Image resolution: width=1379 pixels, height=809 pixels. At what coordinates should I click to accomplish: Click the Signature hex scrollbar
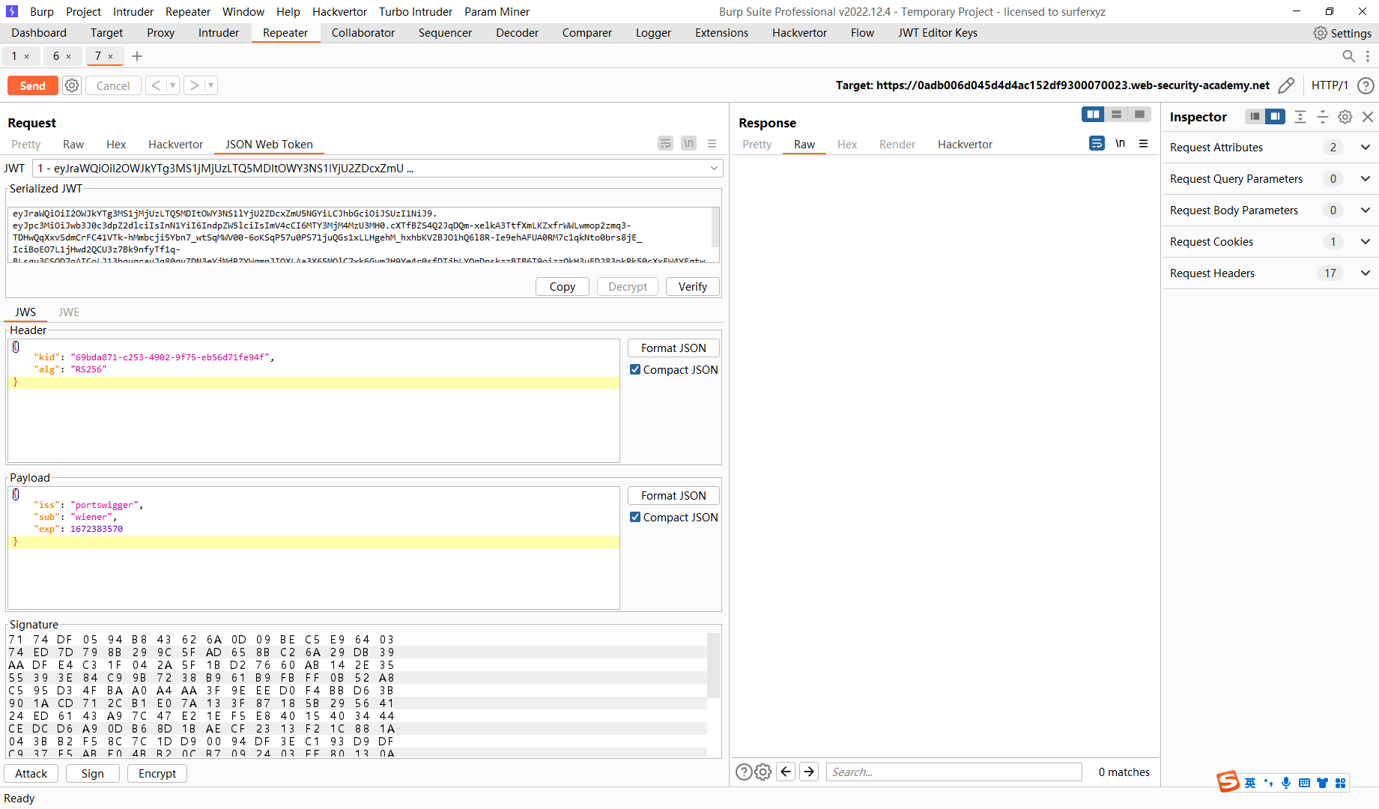pos(713,667)
